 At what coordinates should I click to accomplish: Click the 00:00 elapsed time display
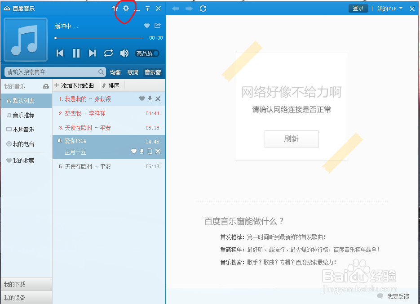click(156, 38)
